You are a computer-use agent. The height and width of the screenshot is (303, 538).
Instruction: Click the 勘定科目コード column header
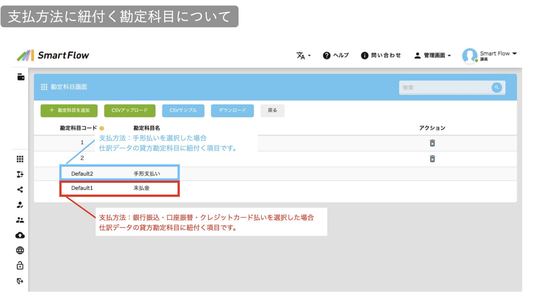pyautogui.click(x=78, y=128)
